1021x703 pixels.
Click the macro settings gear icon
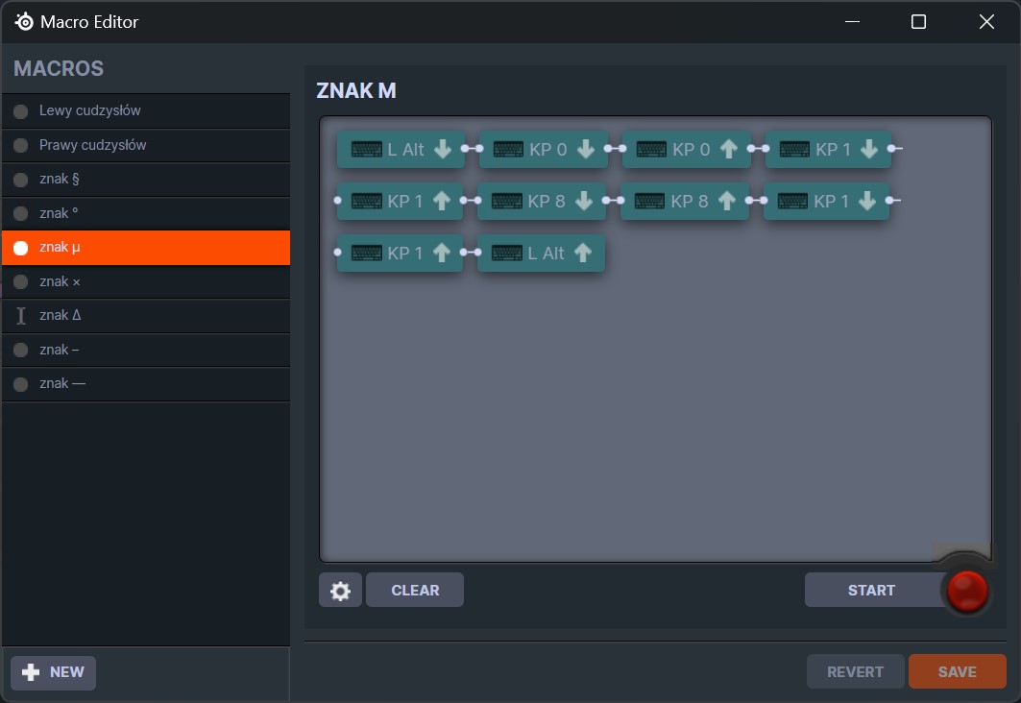(x=340, y=591)
